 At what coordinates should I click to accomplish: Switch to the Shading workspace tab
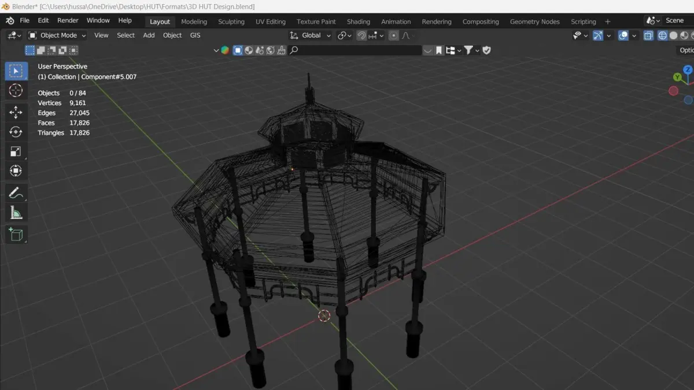(359, 21)
